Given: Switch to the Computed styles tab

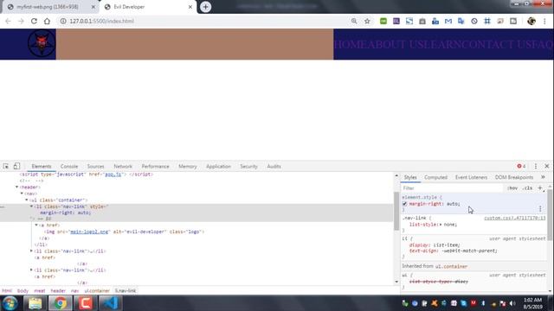Looking at the screenshot, I should coord(435,177).
